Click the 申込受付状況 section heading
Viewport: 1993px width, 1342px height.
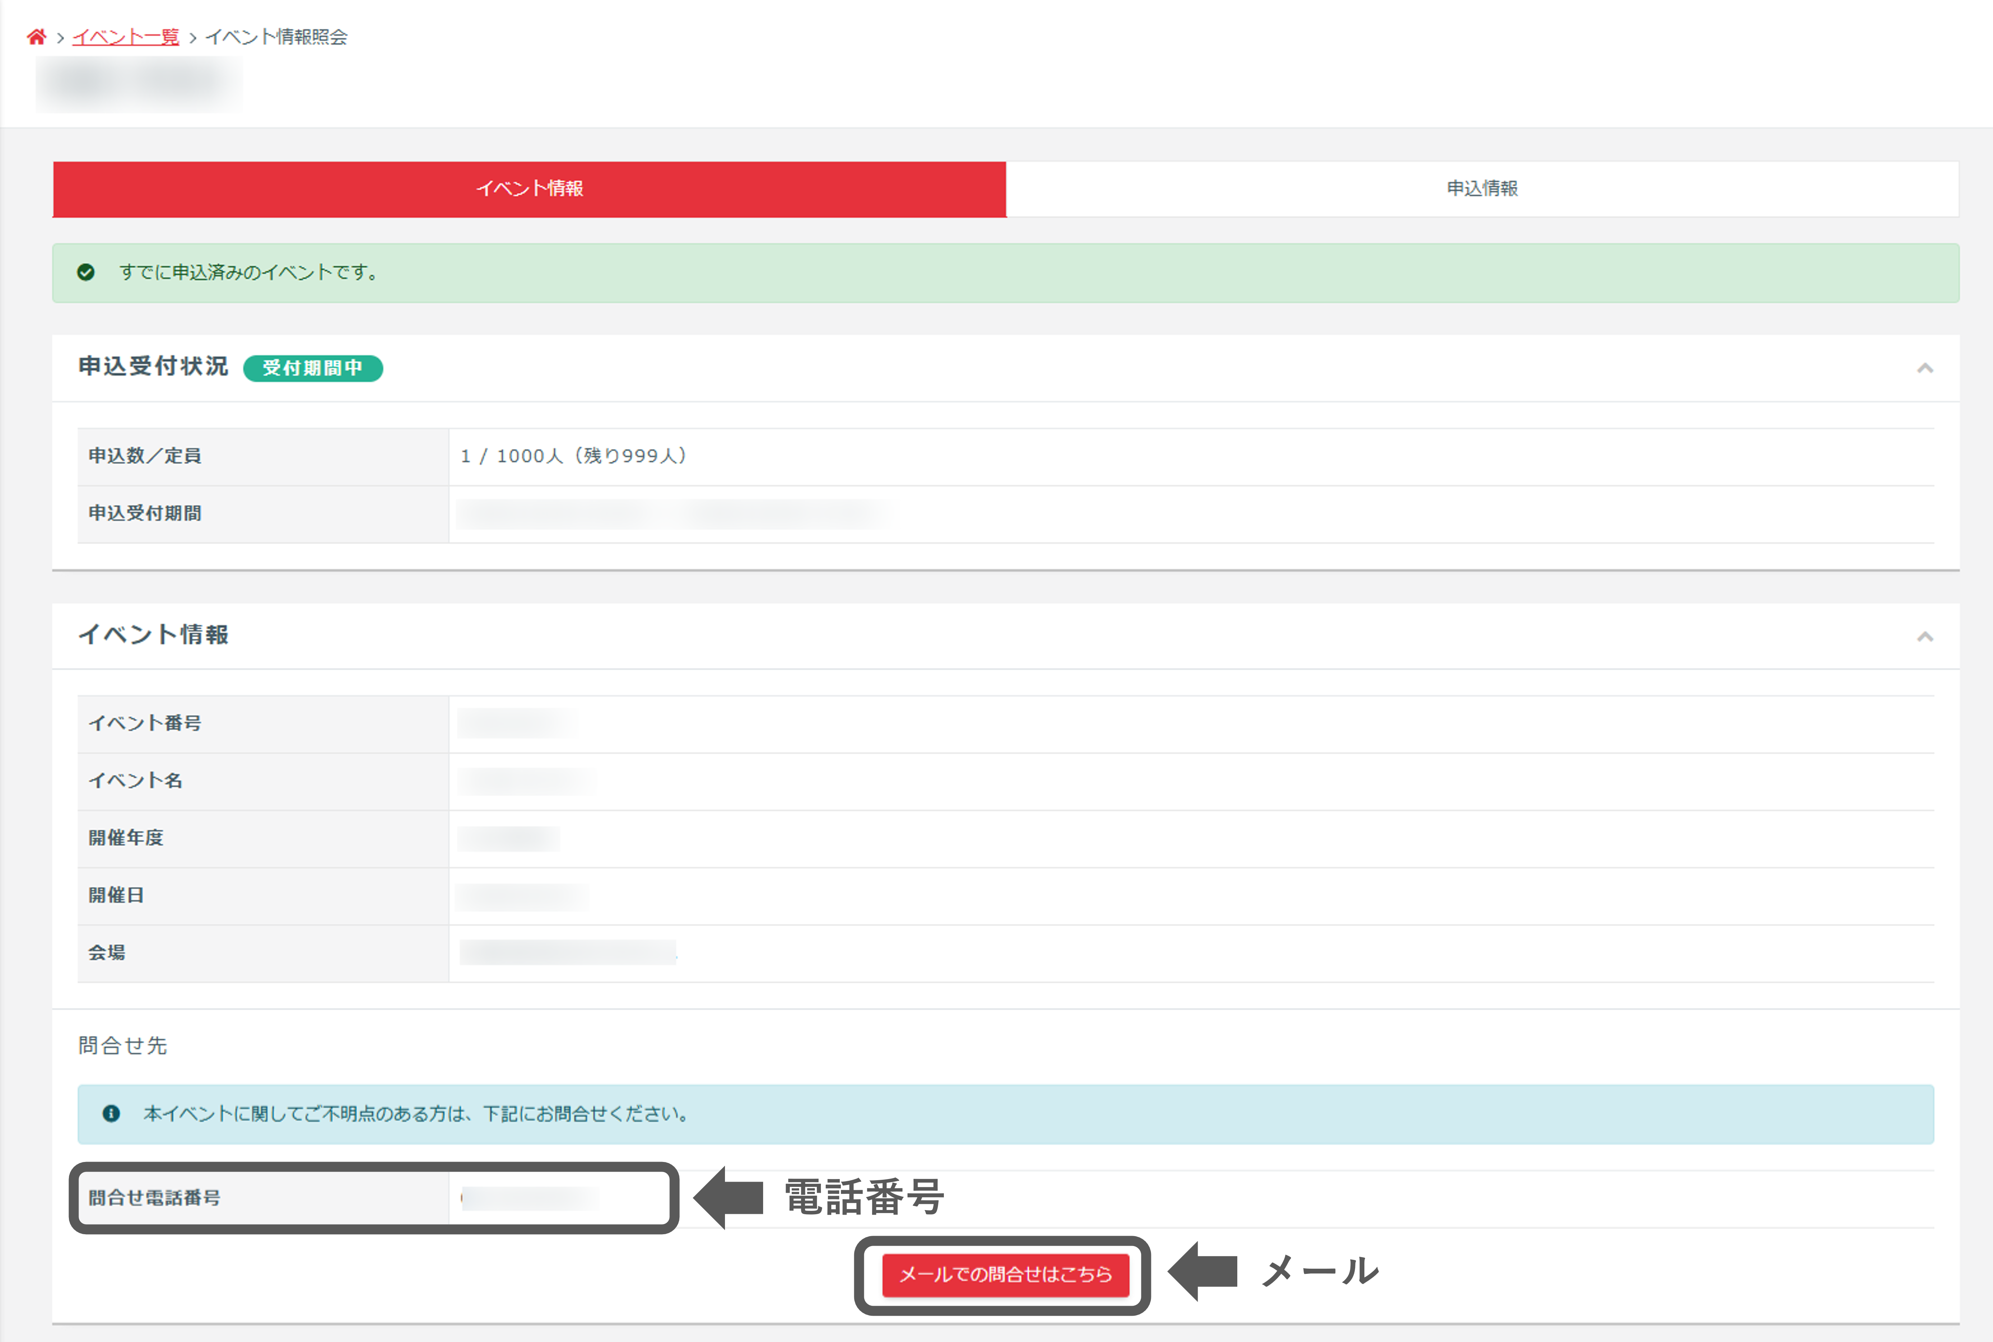tap(153, 366)
